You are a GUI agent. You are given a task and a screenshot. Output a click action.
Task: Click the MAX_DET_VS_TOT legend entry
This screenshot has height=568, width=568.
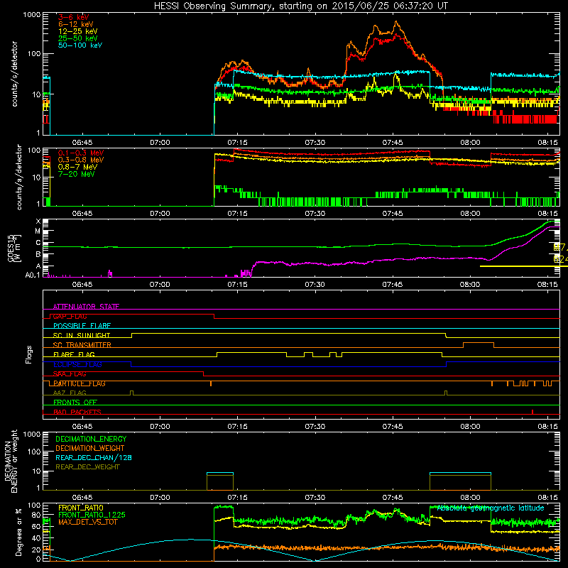point(87,522)
